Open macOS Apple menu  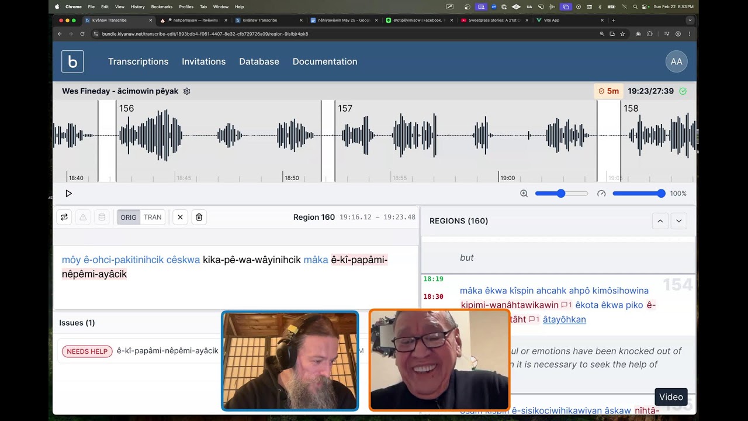click(57, 6)
